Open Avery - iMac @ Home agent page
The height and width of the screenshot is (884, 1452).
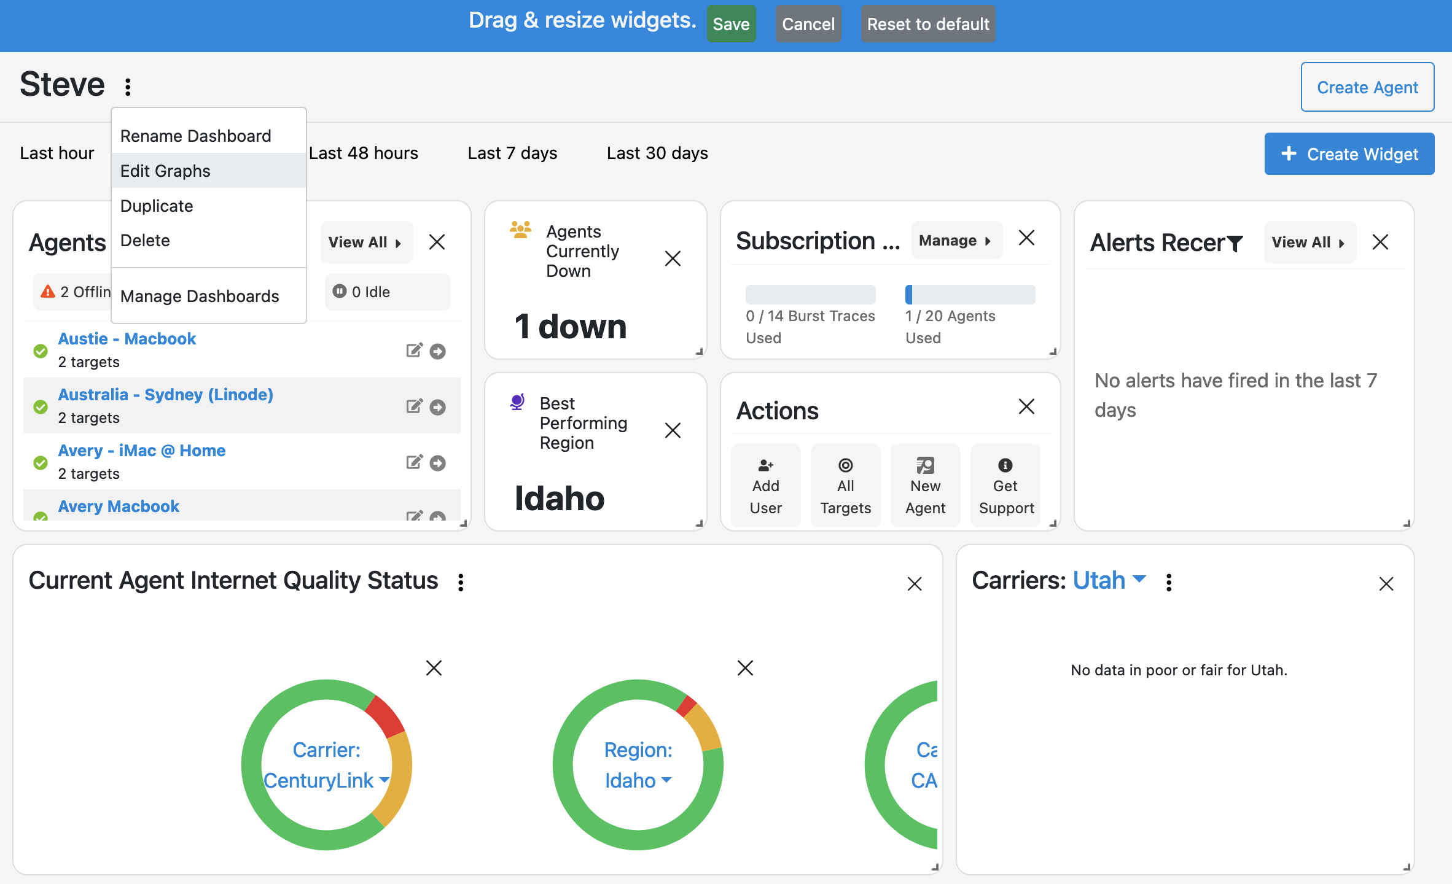(141, 450)
